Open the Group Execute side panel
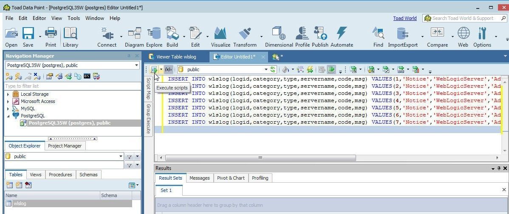 [x=148, y=119]
